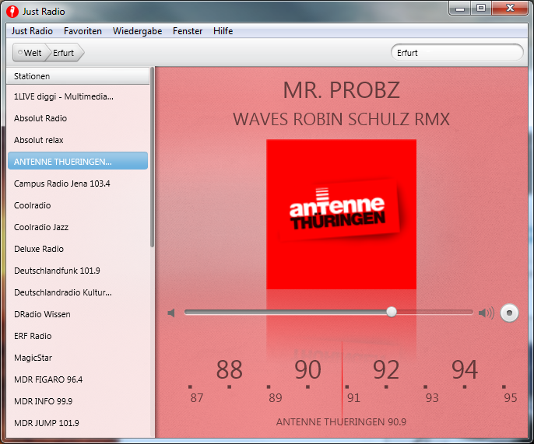Select station Absolut Radio
The width and height of the screenshot is (534, 444).
(x=78, y=118)
